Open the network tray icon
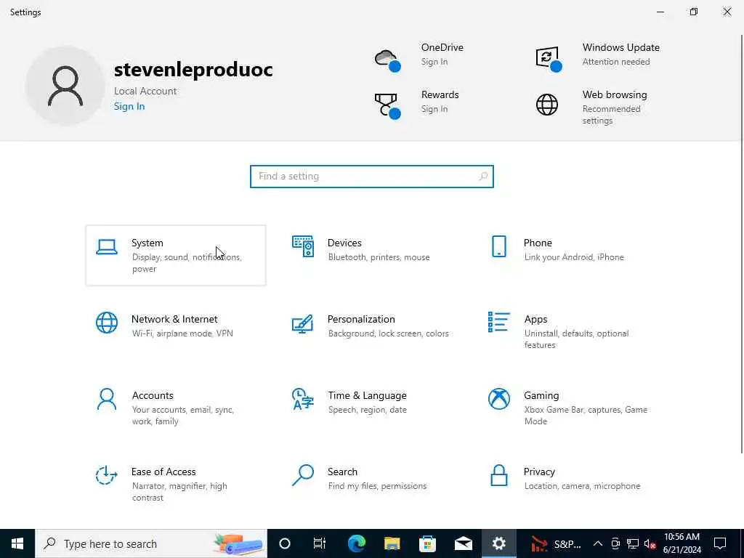744x558 pixels. tap(633, 543)
